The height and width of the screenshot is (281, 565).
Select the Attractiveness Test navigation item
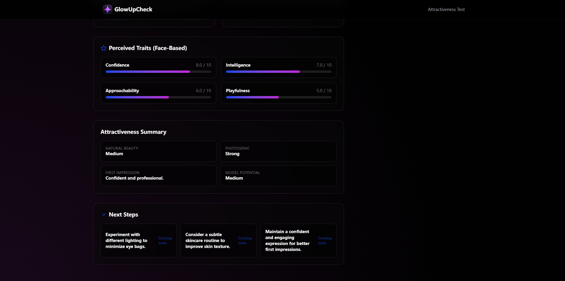point(446,9)
